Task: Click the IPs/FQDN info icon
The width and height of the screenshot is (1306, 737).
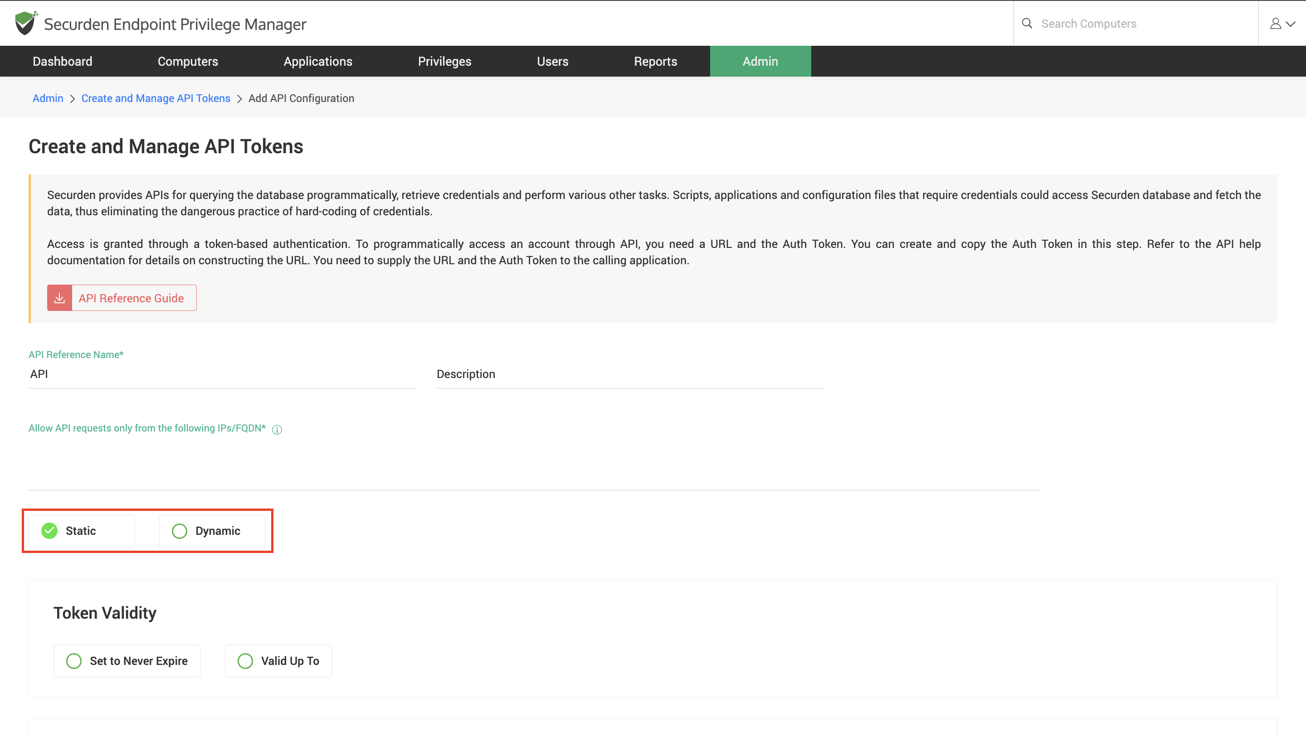Action: [x=277, y=430]
